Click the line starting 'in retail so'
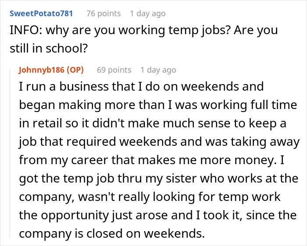The height and width of the screenshot is (246, 307). click(152, 124)
